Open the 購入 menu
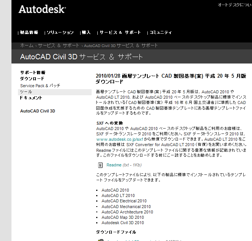This screenshot has width=252, height=241. [x=86, y=33]
